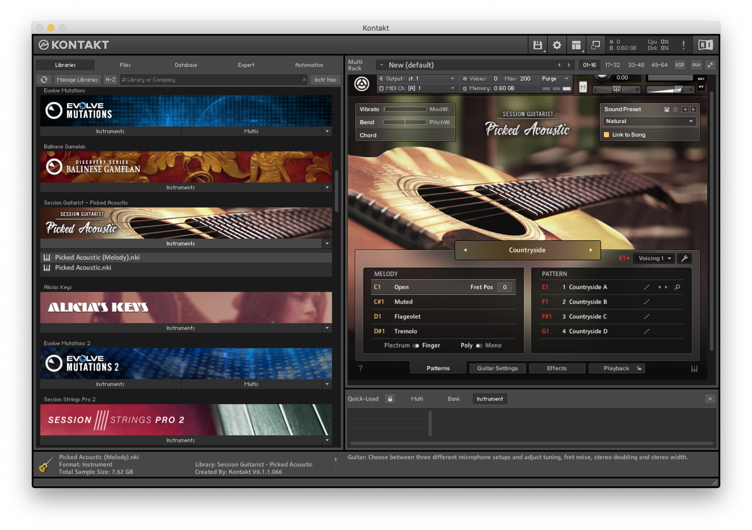Open the save/load disk menu
The width and height of the screenshot is (752, 530).
pos(537,45)
